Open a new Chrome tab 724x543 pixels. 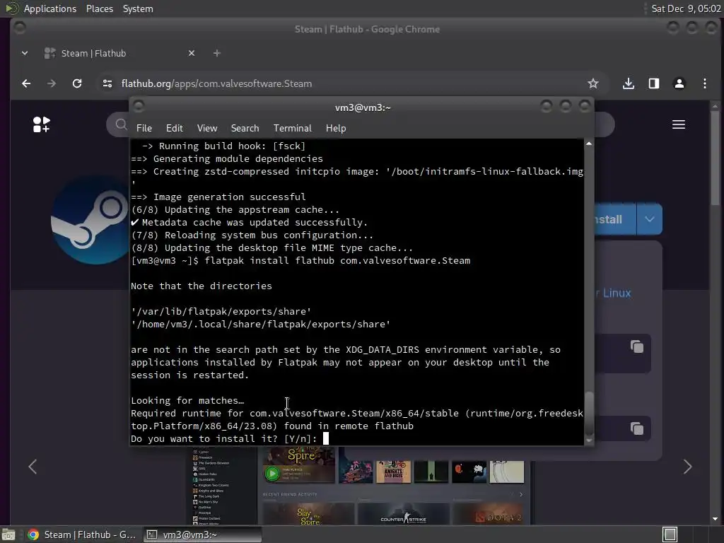(x=216, y=53)
